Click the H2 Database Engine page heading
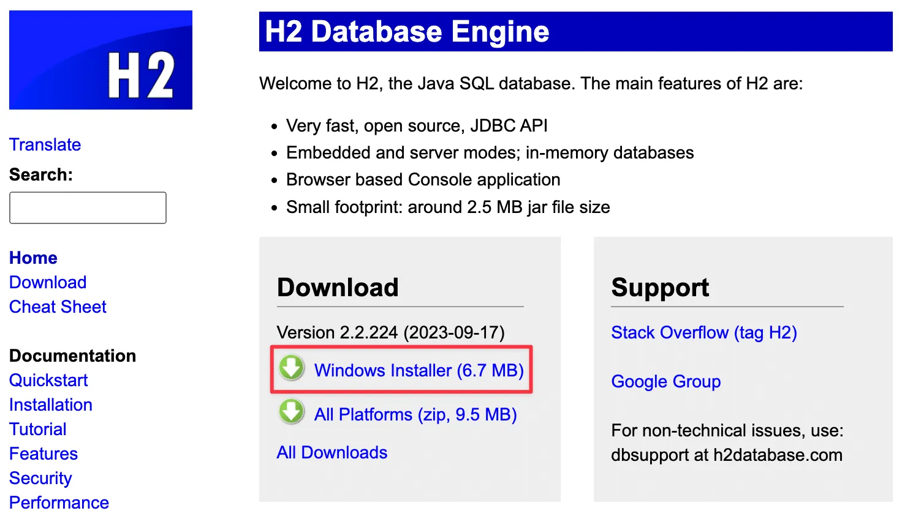 [407, 31]
